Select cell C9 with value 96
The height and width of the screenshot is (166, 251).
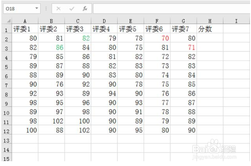click(x=78, y=102)
